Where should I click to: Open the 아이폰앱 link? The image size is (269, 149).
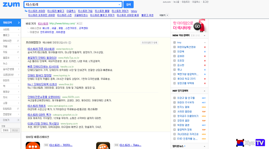[x=61, y=32]
